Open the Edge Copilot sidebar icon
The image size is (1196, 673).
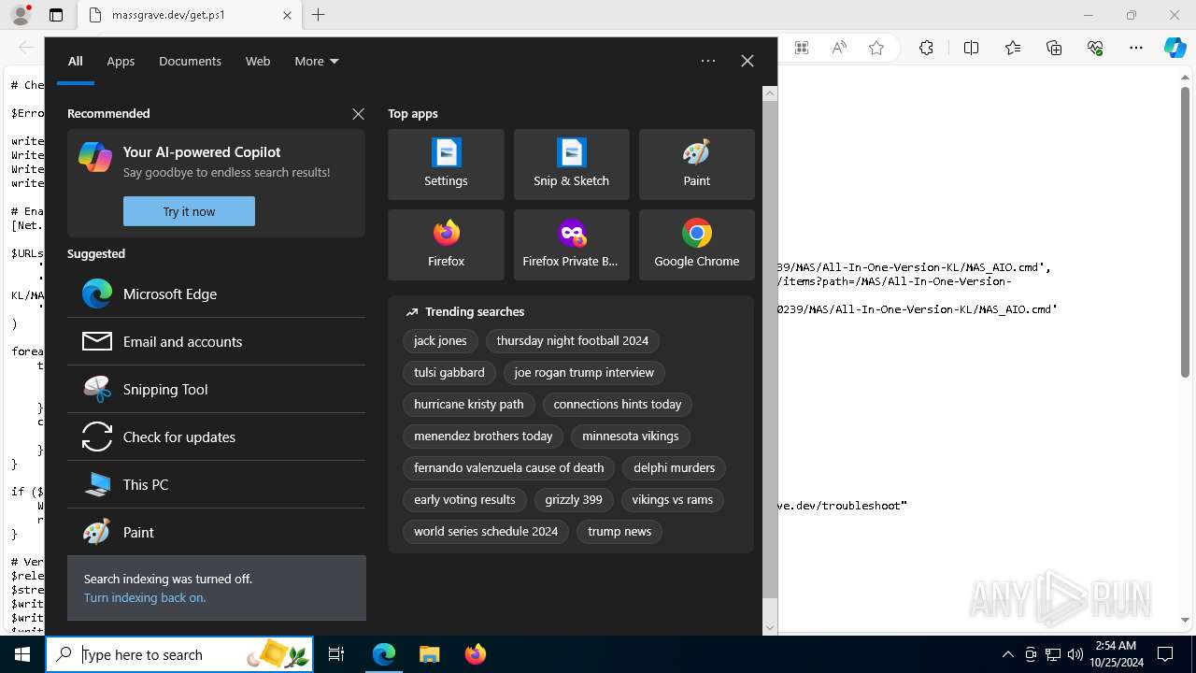click(1175, 48)
